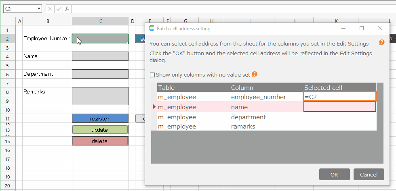Viewport: 396px width, 191px height.
Task: Click formula bar cancel X icon
Action: pyautogui.click(x=50, y=9)
